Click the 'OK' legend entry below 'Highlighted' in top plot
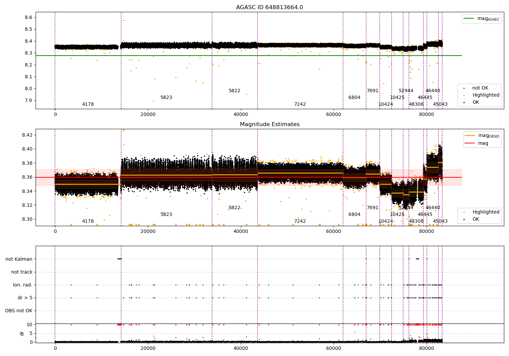Viewport: 509px width, 356px height. pyautogui.click(x=476, y=102)
